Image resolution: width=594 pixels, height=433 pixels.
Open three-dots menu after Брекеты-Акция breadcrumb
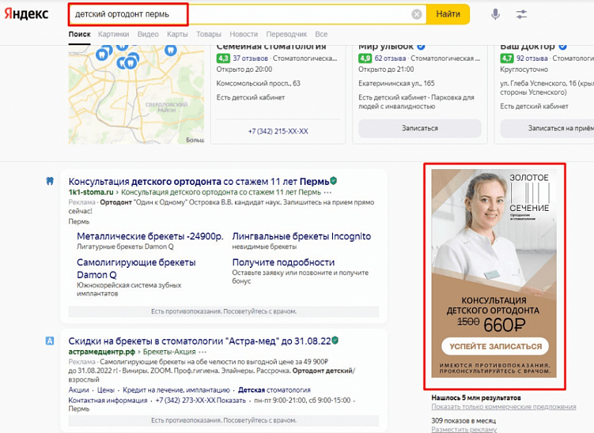point(202,352)
